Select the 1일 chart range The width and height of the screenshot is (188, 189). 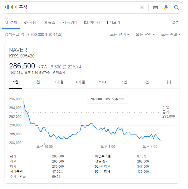point(16,82)
